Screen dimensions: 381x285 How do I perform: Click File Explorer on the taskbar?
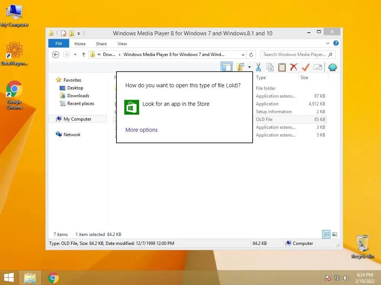[x=30, y=278]
